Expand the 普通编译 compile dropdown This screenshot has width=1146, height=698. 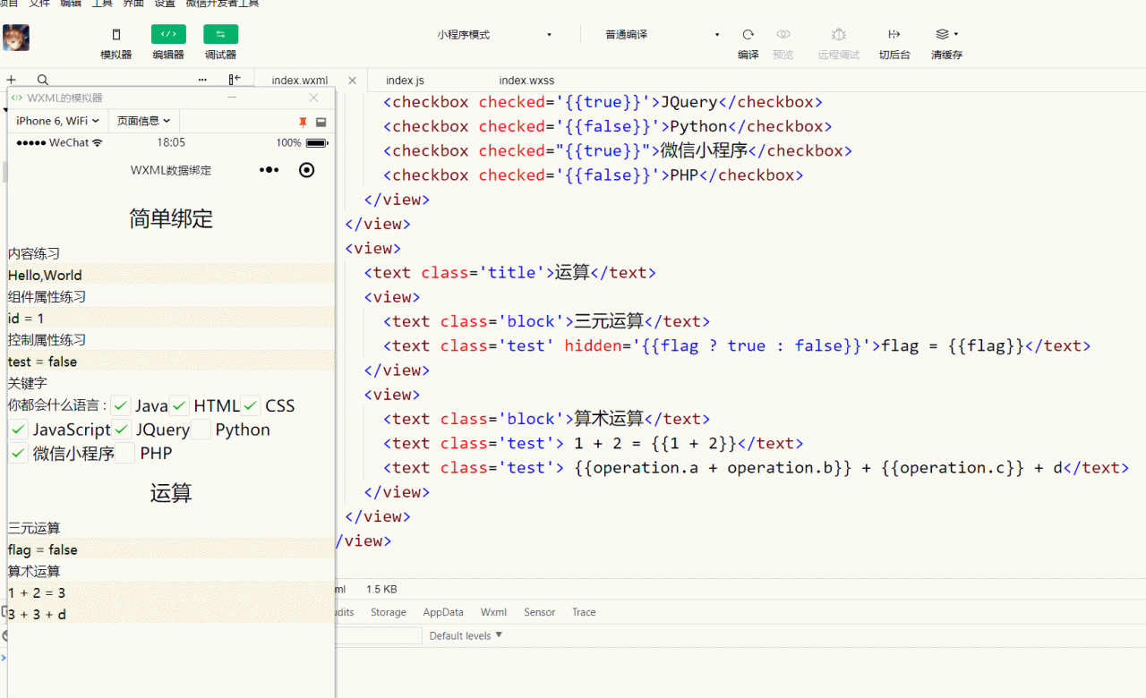pos(662,35)
